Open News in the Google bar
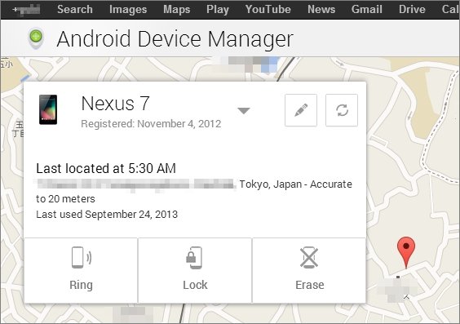The image size is (460, 324). click(x=321, y=10)
